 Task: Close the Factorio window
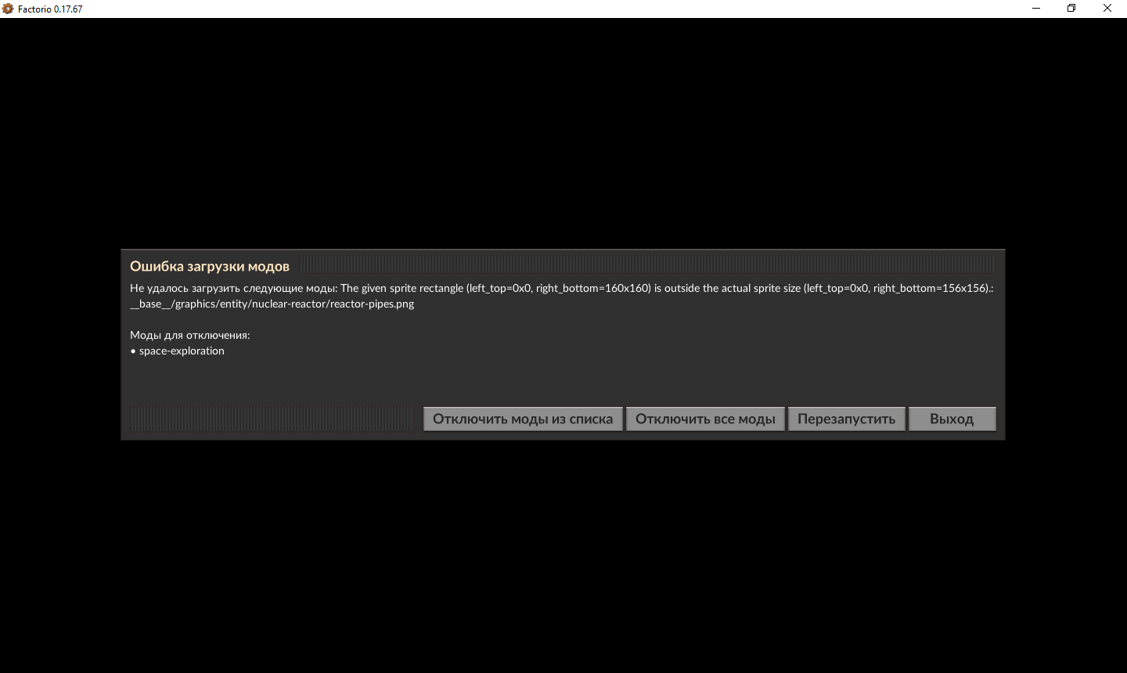coord(1107,9)
